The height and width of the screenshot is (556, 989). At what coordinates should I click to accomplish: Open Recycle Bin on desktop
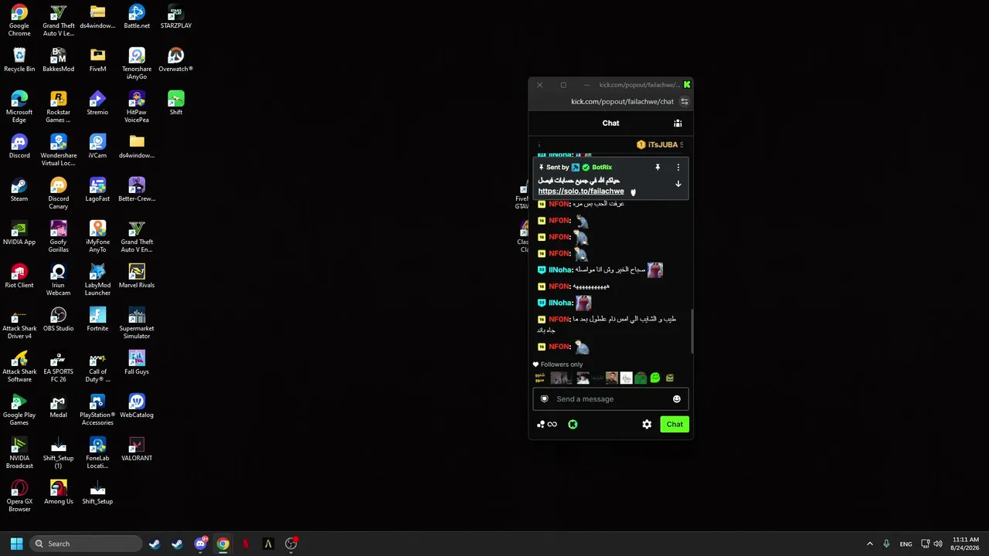pos(19,60)
